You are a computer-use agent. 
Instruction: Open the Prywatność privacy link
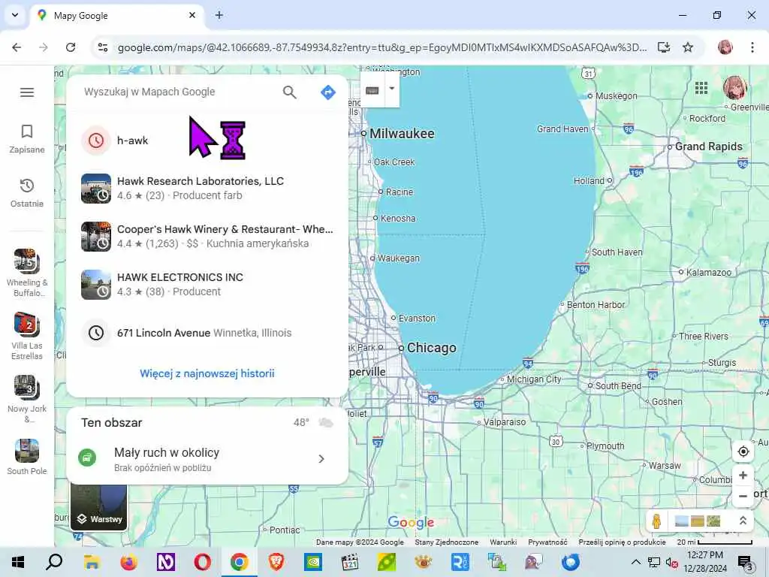tap(547, 542)
